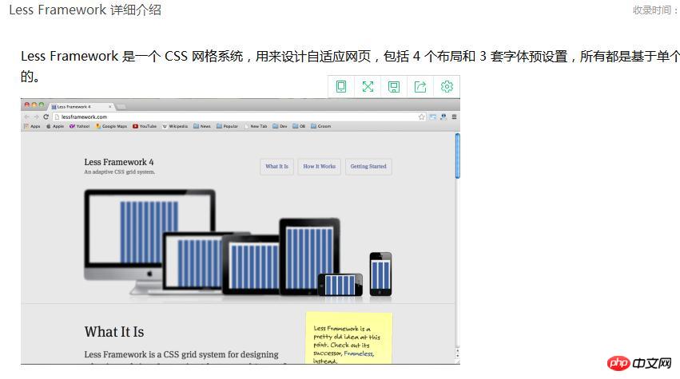Click the green save disk icon
680x379 pixels.
(x=394, y=87)
